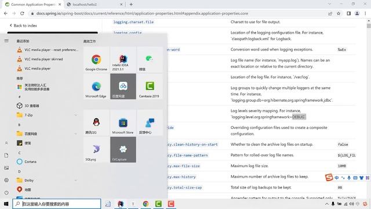Viewport: 371px width, 209px height.
Task: Focus the taskbar search box
Action: click(x=57, y=204)
